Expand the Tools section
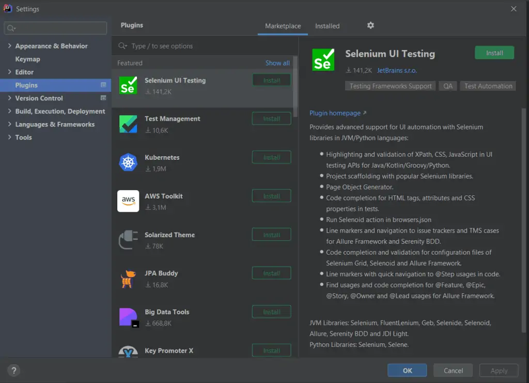 point(9,137)
